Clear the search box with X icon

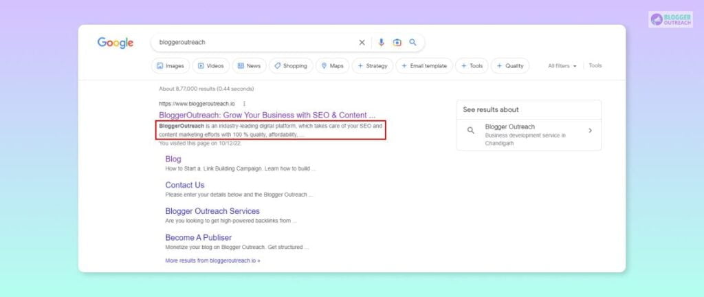pyautogui.click(x=362, y=42)
